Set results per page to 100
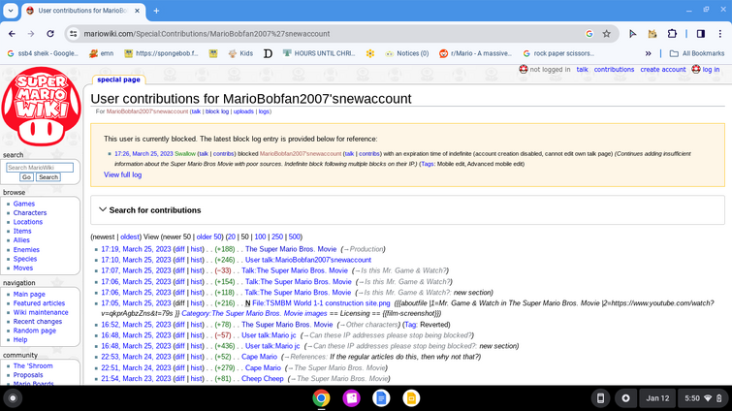This screenshot has width=732, height=411. tap(260, 237)
